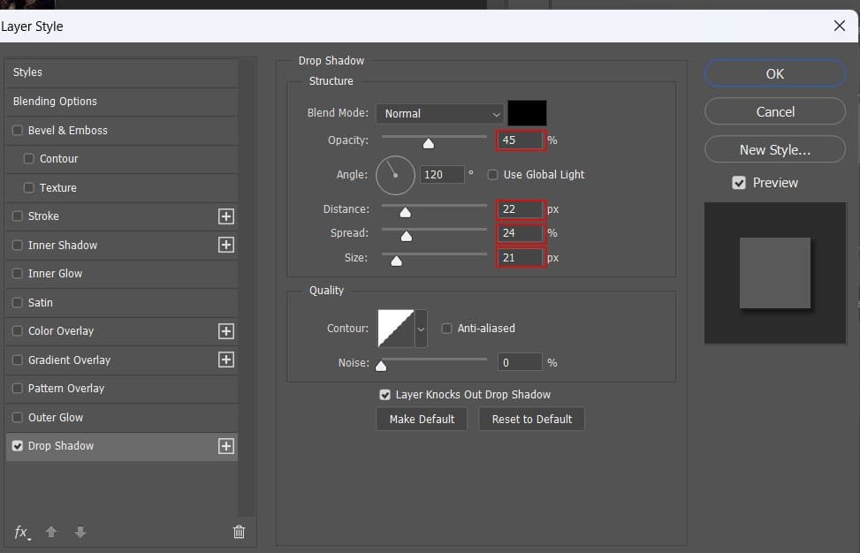Uncheck Layer Knocks Out Drop Shadow
The height and width of the screenshot is (553, 860).
[x=385, y=395]
